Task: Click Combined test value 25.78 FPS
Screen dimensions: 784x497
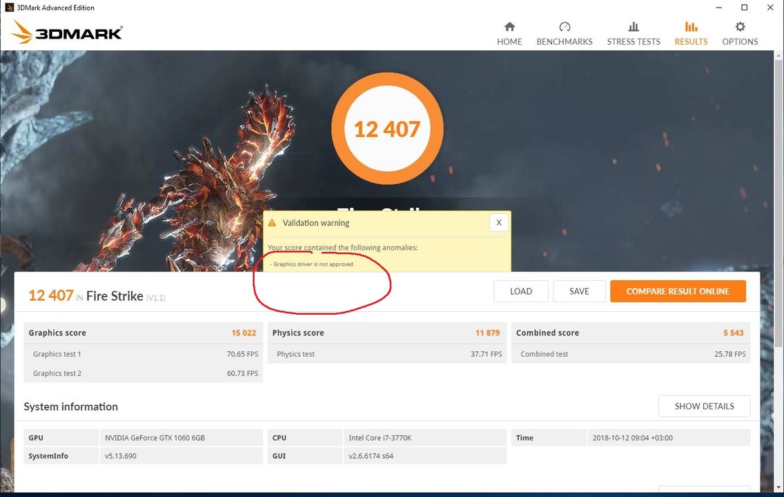Action: 730,354
